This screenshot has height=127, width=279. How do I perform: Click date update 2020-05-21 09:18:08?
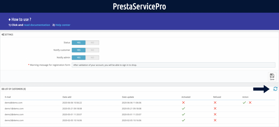(x=132, y=108)
